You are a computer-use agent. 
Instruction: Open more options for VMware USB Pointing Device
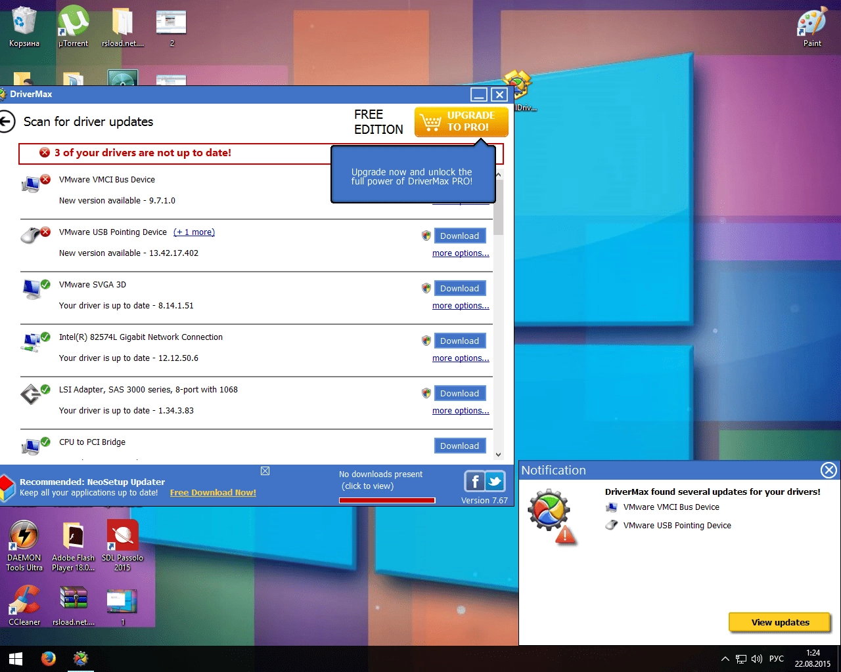[x=461, y=253]
